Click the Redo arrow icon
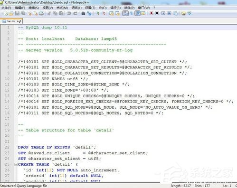Image resolution: width=237 pixels, height=188 pixels. coord(75,13)
